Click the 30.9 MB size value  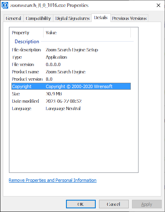[x=54, y=94]
